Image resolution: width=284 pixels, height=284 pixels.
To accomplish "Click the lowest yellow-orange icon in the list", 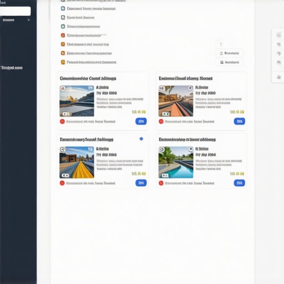I will click(63, 62).
